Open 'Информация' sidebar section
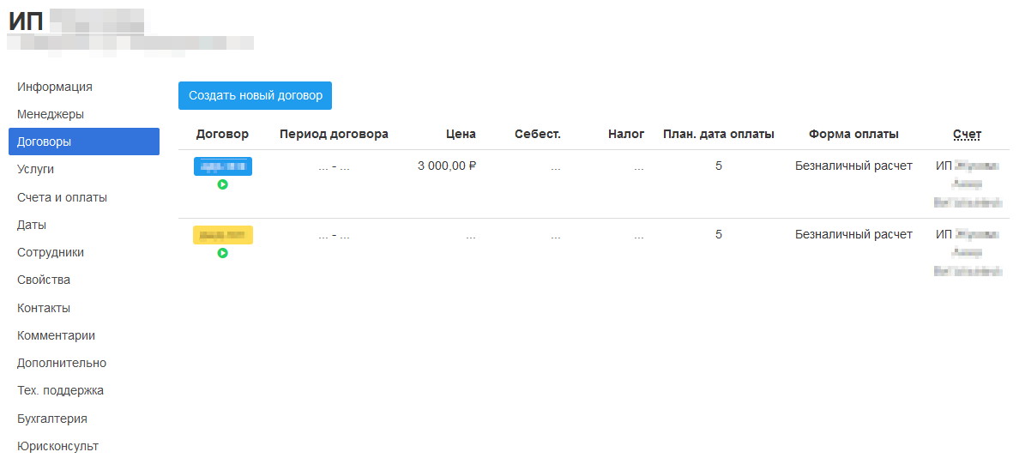The height and width of the screenshot is (470, 1019). [x=55, y=87]
